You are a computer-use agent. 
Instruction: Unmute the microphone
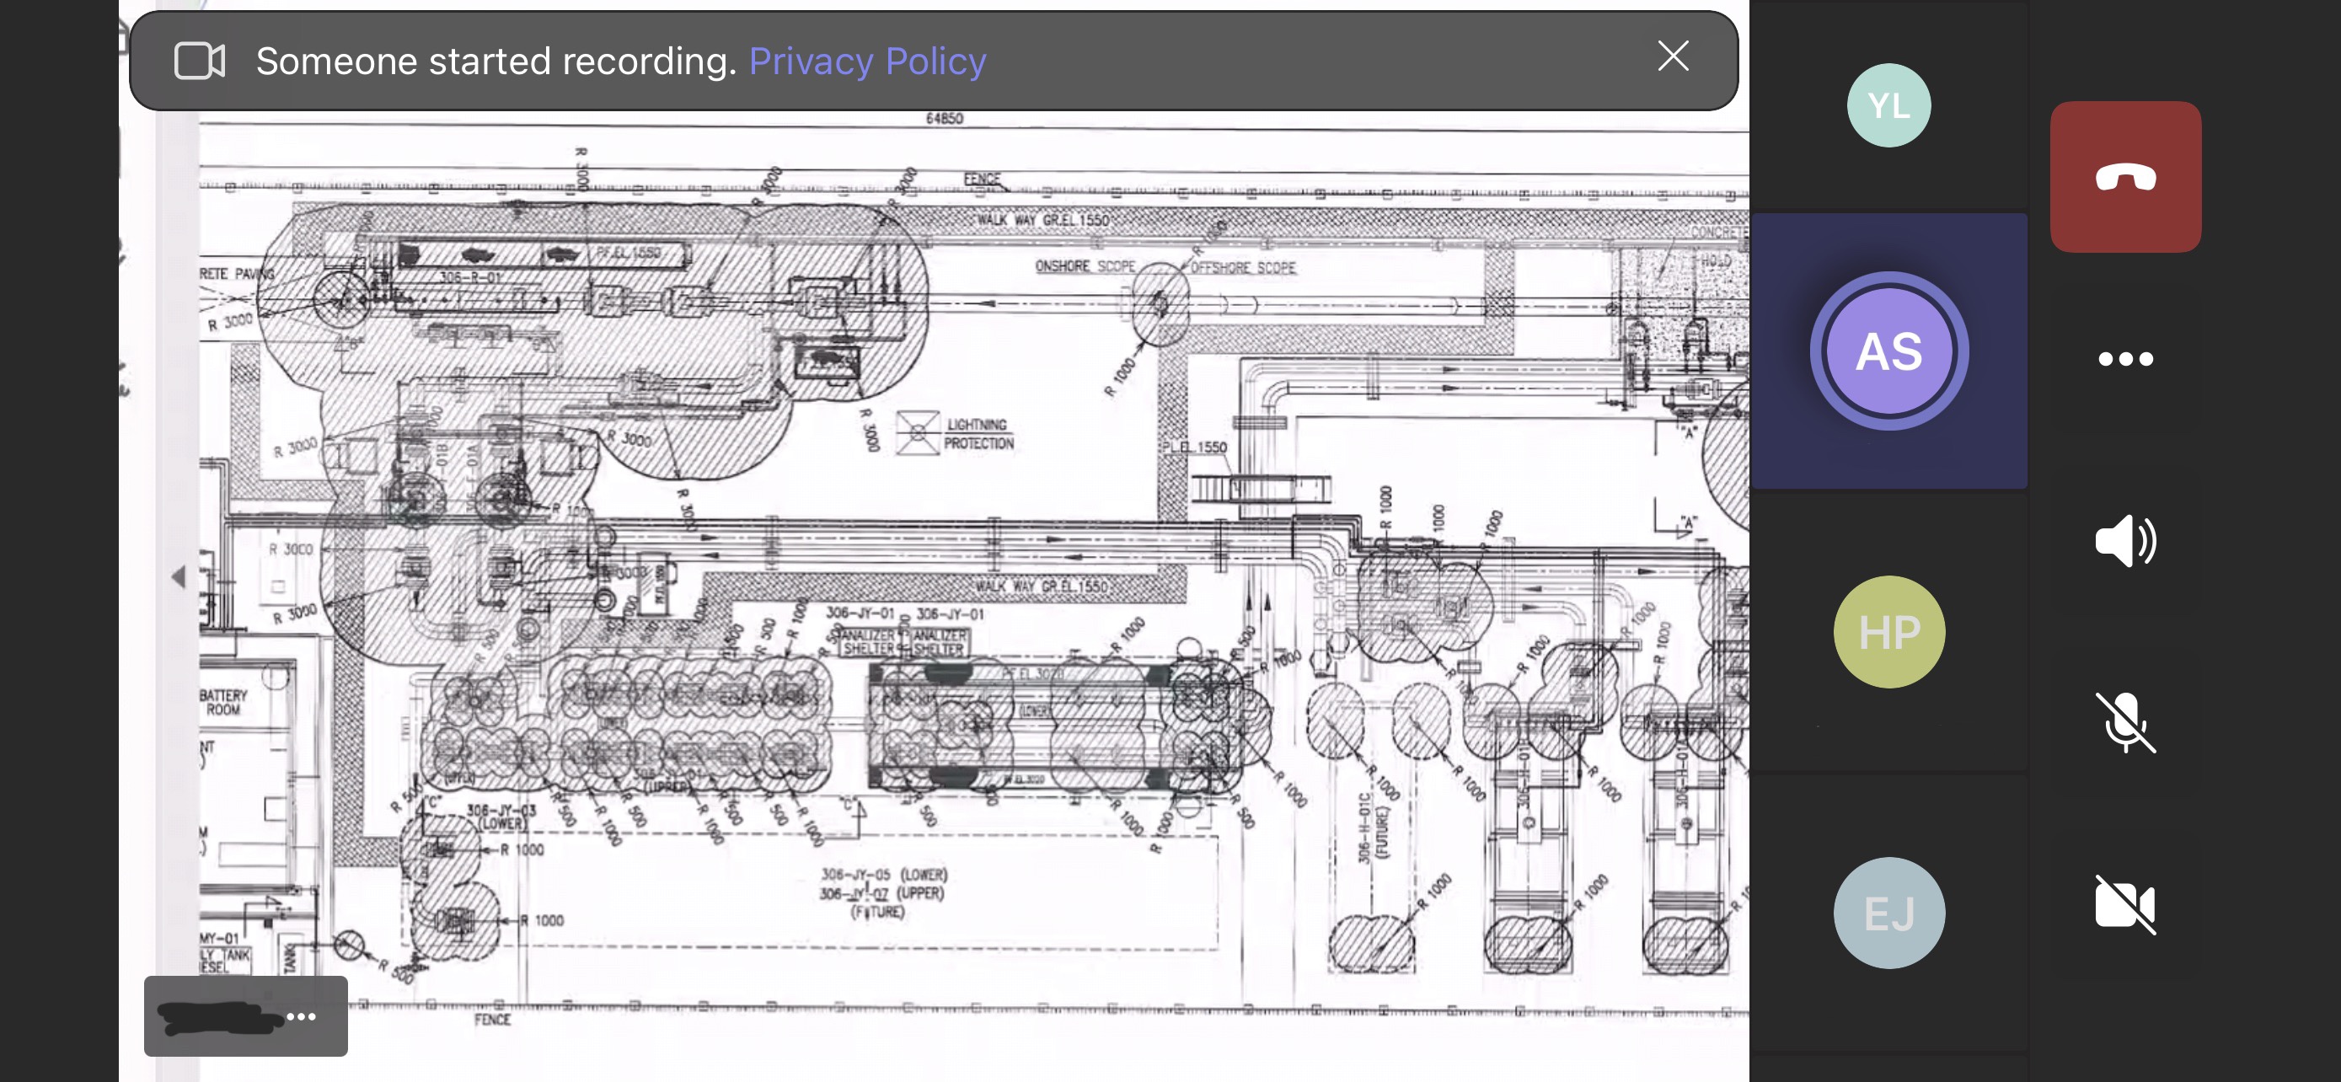pos(2124,722)
